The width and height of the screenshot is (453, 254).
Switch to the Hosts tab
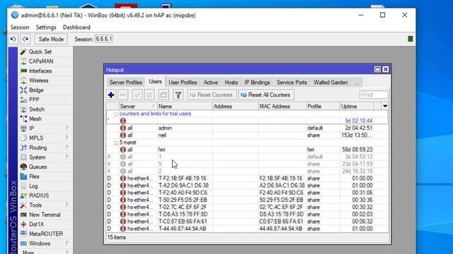point(231,83)
